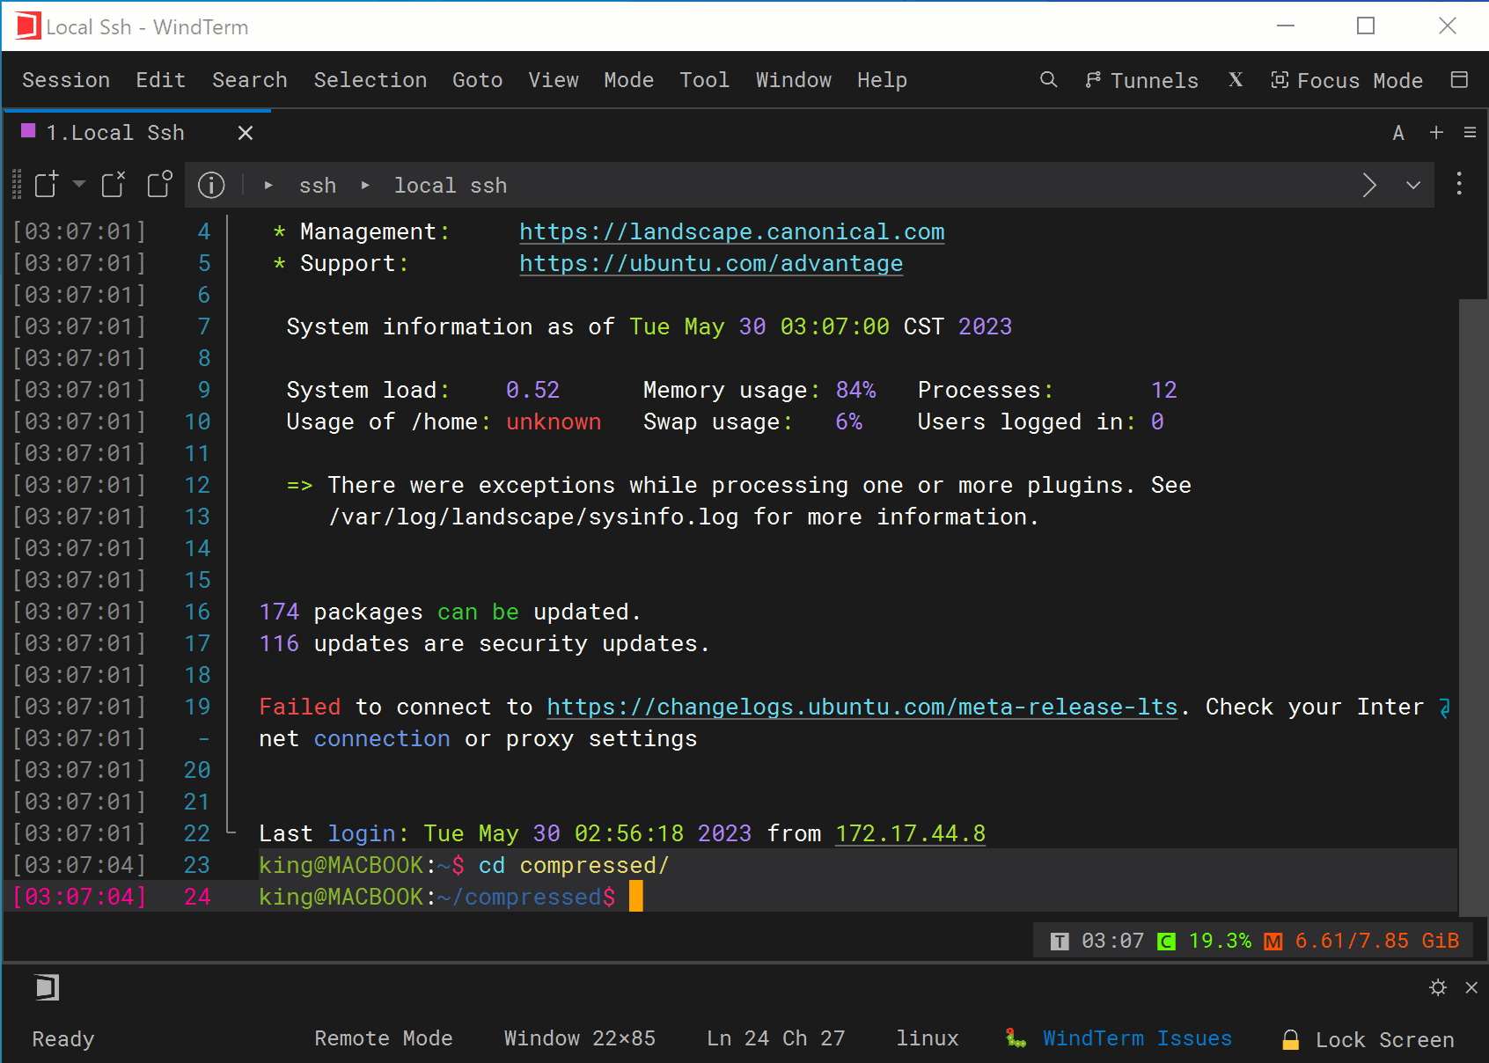Image resolution: width=1489 pixels, height=1063 pixels.
Task: Click the Ready status text
Action: pos(63,1039)
